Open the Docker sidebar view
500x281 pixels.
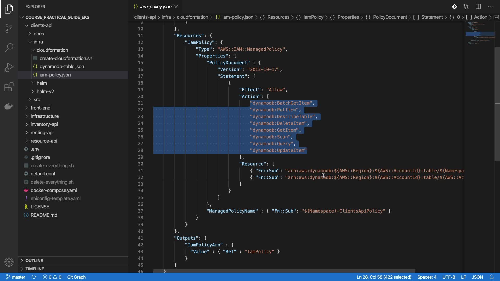pyautogui.click(x=9, y=106)
